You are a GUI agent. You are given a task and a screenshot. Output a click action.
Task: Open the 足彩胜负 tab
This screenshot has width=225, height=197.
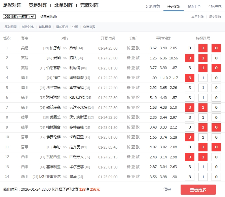153,6
